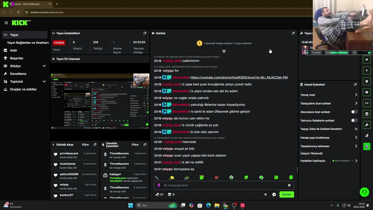Open Hedefleri belirleyin goals
The height and width of the screenshot is (210, 373).
[x=329, y=161]
